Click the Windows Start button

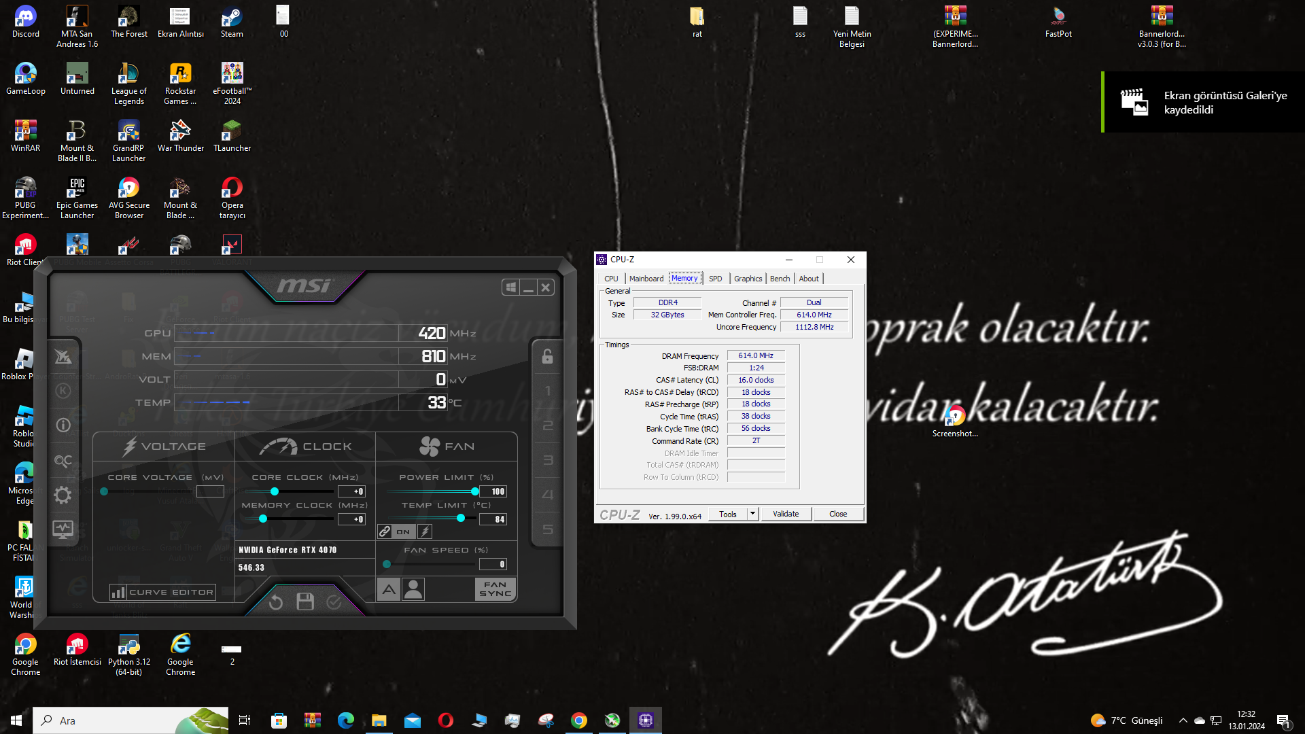tap(16, 720)
